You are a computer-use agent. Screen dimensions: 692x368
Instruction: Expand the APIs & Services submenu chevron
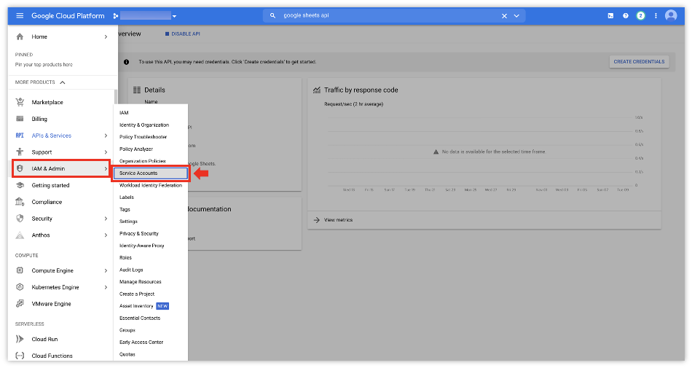point(106,136)
